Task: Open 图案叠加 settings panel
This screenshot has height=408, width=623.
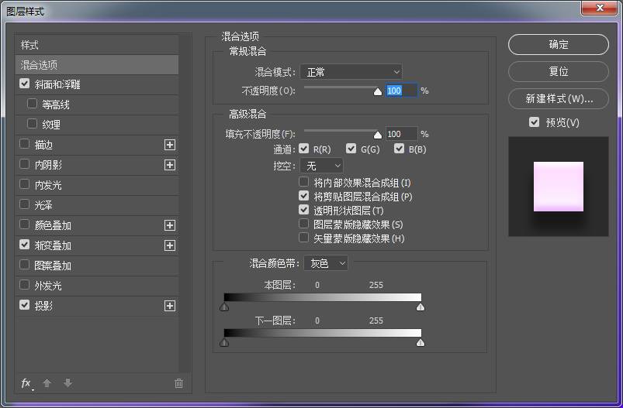Action: pos(53,266)
